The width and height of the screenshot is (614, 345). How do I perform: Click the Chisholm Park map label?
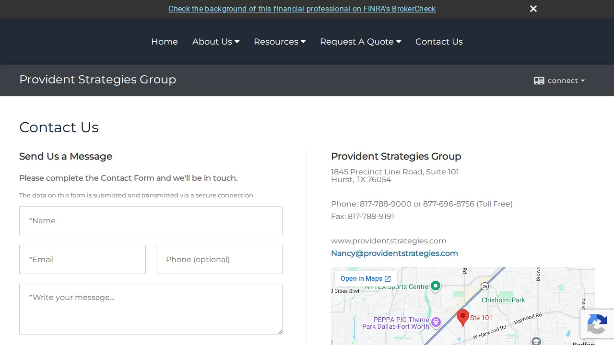pos(503,300)
